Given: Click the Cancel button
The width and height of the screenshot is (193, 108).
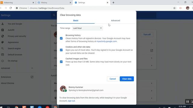Looking at the screenshot, I should [112, 79].
